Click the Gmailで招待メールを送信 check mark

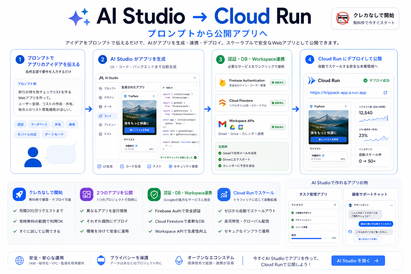pos(220,153)
